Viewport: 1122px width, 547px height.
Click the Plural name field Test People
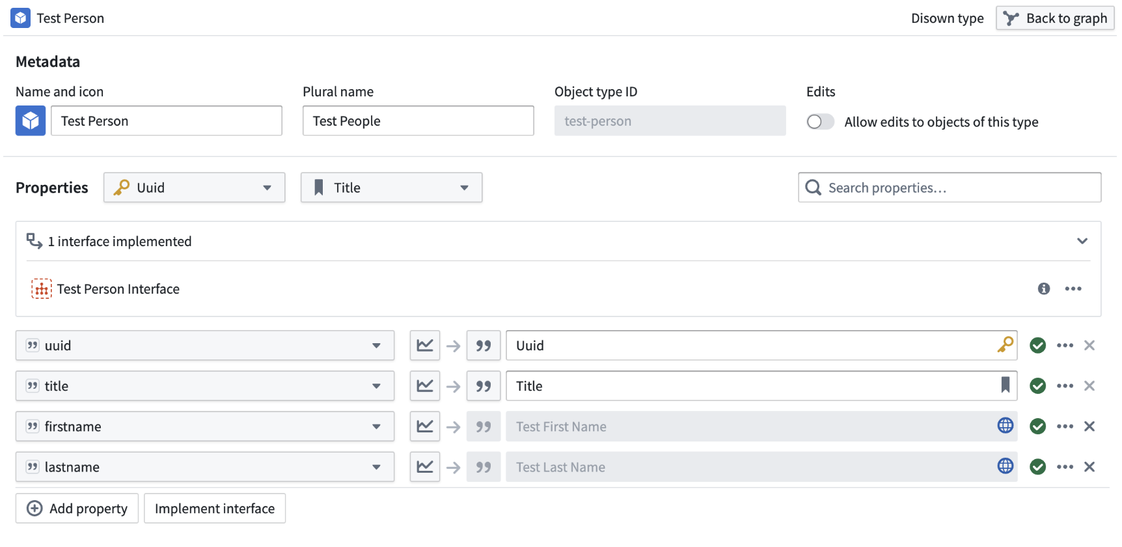[x=418, y=120]
